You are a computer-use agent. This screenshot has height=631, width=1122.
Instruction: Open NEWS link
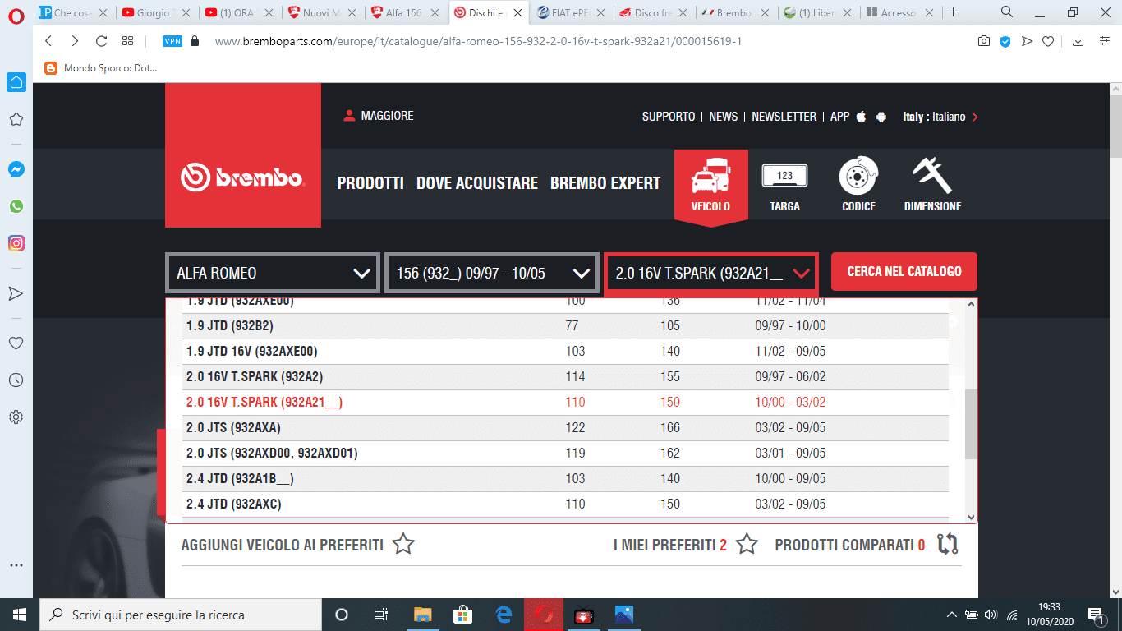click(x=724, y=117)
